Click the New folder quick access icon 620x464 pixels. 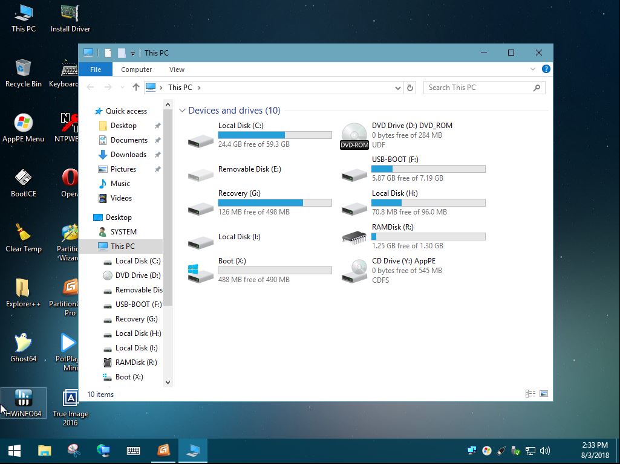[122, 53]
